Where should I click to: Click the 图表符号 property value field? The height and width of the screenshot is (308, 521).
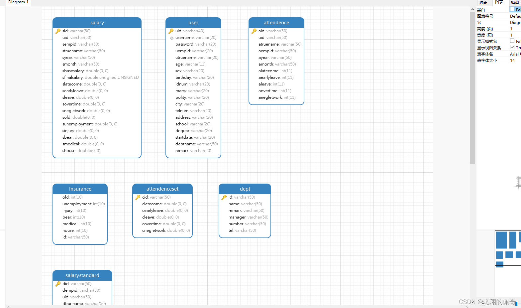[515, 16]
